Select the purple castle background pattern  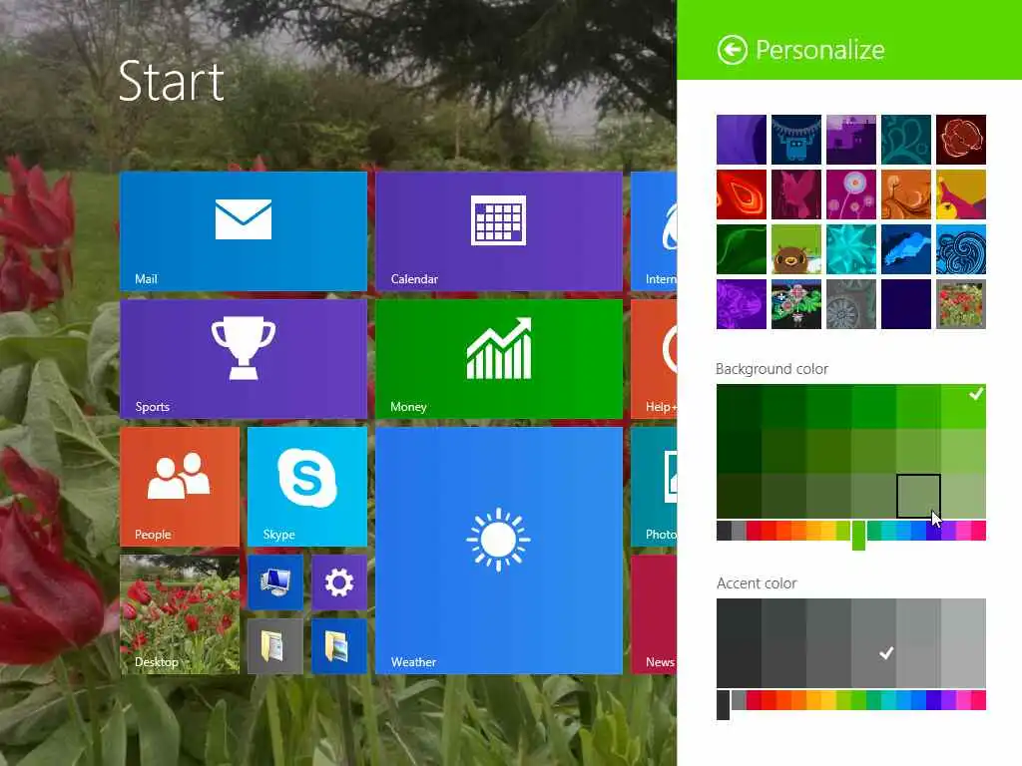click(x=850, y=140)
